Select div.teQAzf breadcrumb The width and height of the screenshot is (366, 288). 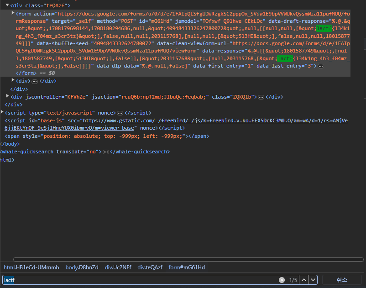tap(150, 267)
